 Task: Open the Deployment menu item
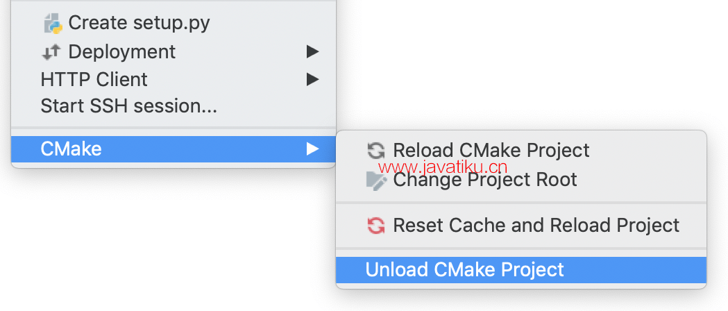[173, 51]
